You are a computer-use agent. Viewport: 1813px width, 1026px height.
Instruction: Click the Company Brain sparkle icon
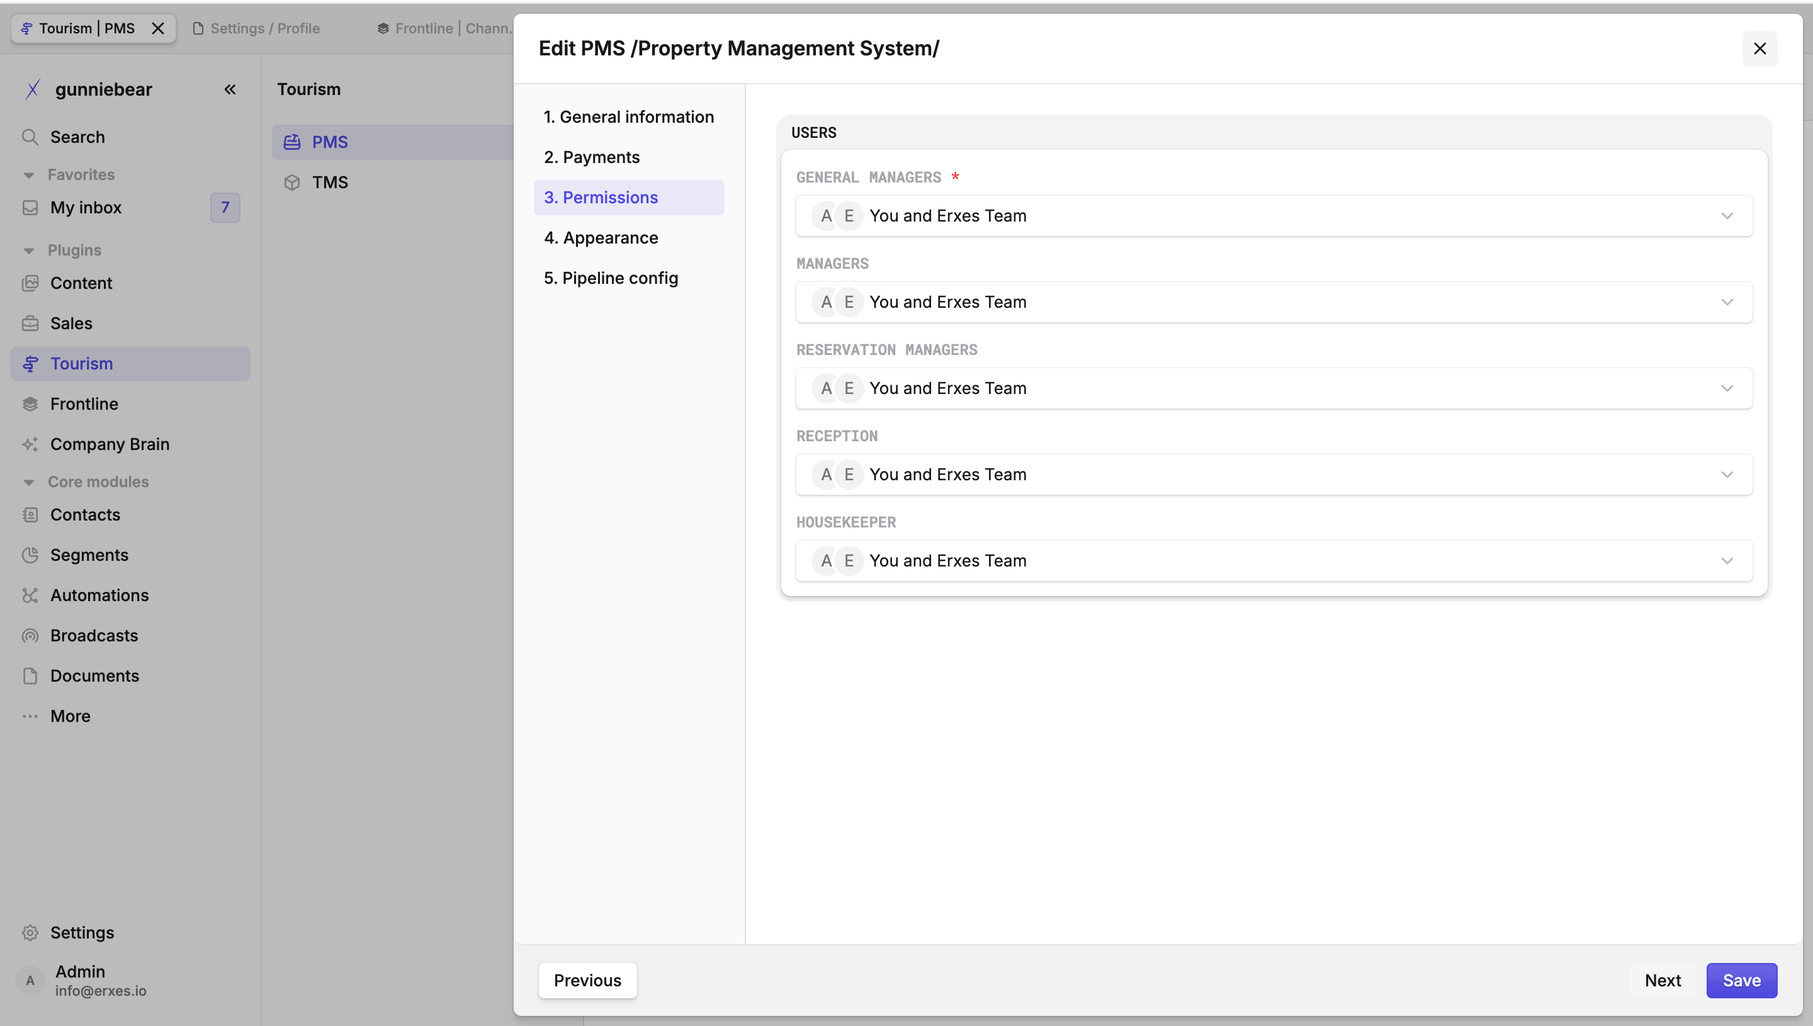30,444
